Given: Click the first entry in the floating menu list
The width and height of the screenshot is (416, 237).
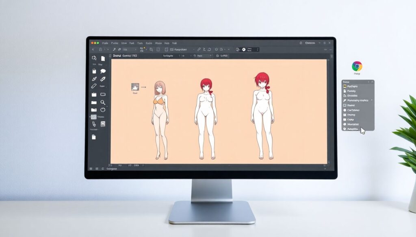Looking at the screenshot, I should pos(353,86).
